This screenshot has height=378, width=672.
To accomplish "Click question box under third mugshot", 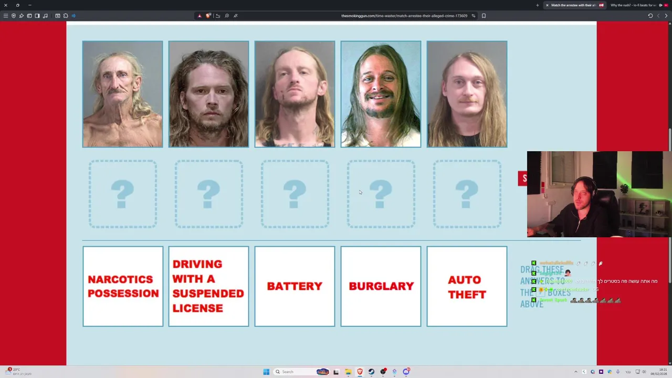I will [295, 194].
